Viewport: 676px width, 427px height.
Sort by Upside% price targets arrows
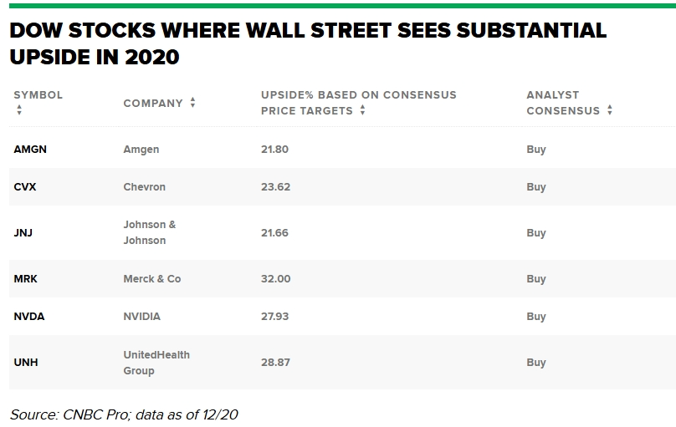(362, 110)
